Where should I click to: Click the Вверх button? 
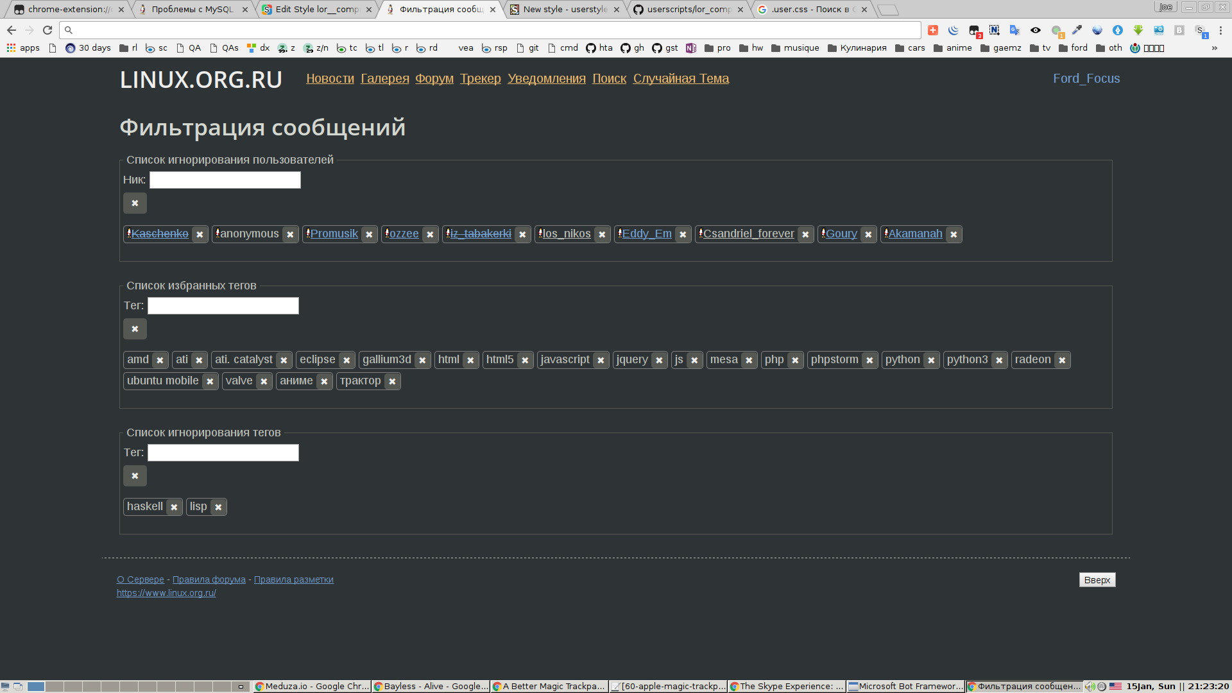point(1097,580)
